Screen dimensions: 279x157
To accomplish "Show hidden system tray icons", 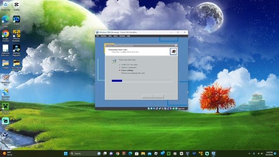I will coord(249,154).
